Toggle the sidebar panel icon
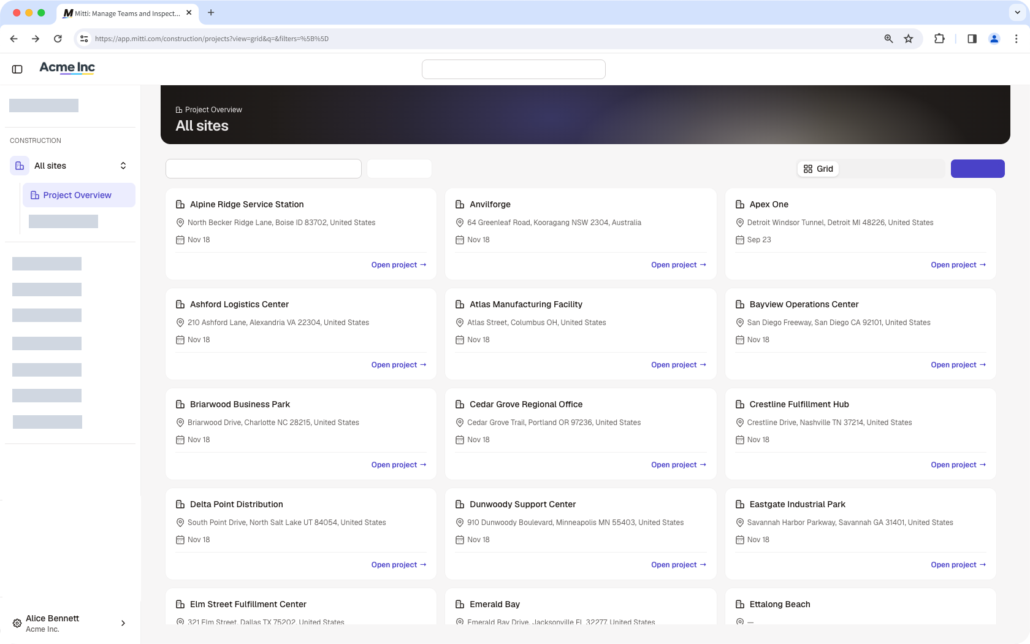Image resolution: width=1030 pixels, height=644 pixels. coord(17,69)
